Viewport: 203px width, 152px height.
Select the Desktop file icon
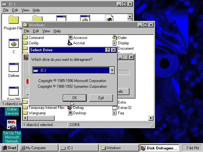tap(70, 113)
